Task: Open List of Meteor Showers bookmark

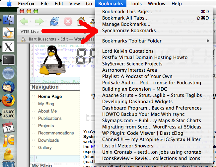Action: click(x=154, y=146)
